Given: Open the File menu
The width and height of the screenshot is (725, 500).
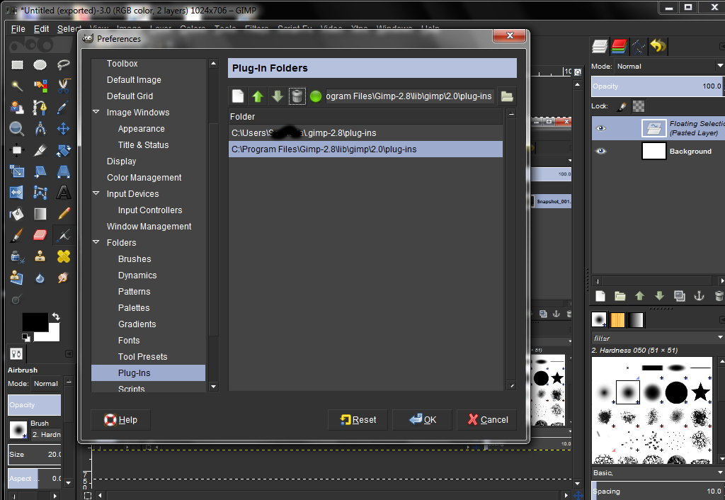Looking at the screenshot, I should pos(18,28).
